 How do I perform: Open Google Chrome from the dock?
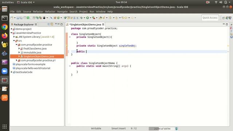click(5, 27)
